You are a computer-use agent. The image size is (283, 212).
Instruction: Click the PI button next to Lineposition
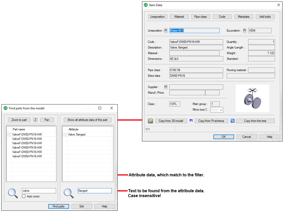pyautogui.click(x=166, y=31)
